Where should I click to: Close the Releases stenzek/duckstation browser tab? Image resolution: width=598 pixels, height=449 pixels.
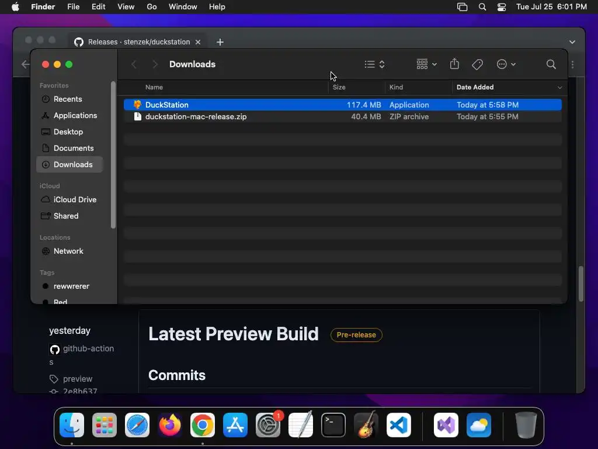tap(198, 42)
